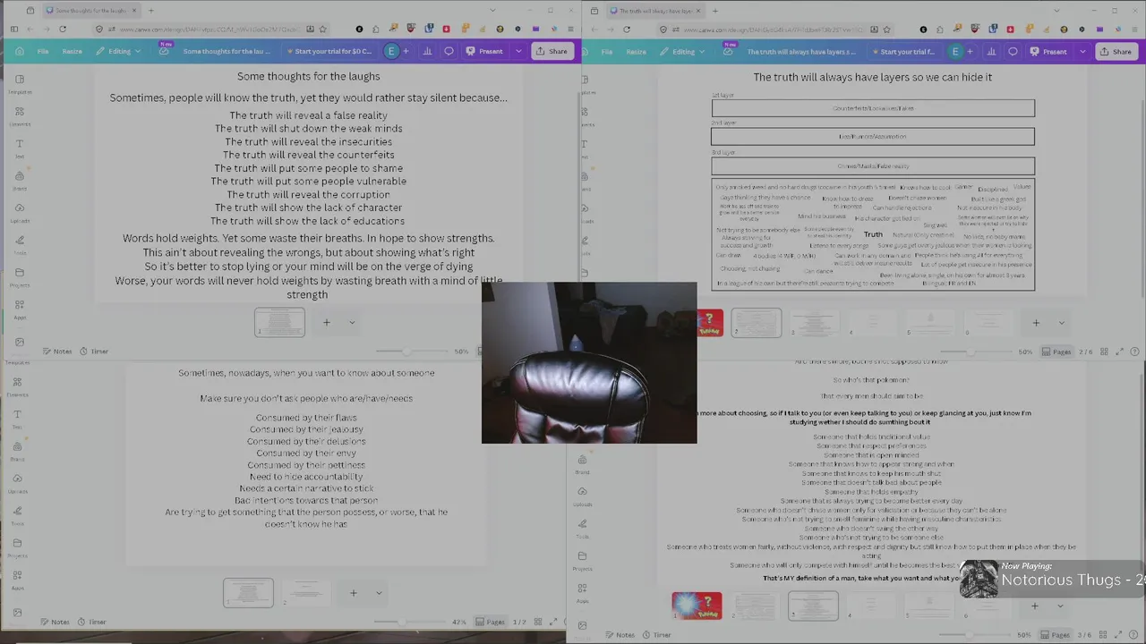Click the New magic icon in left toolbar
Screen dimensions: 1146x644
pyautogui.click(x=164, y=51)
